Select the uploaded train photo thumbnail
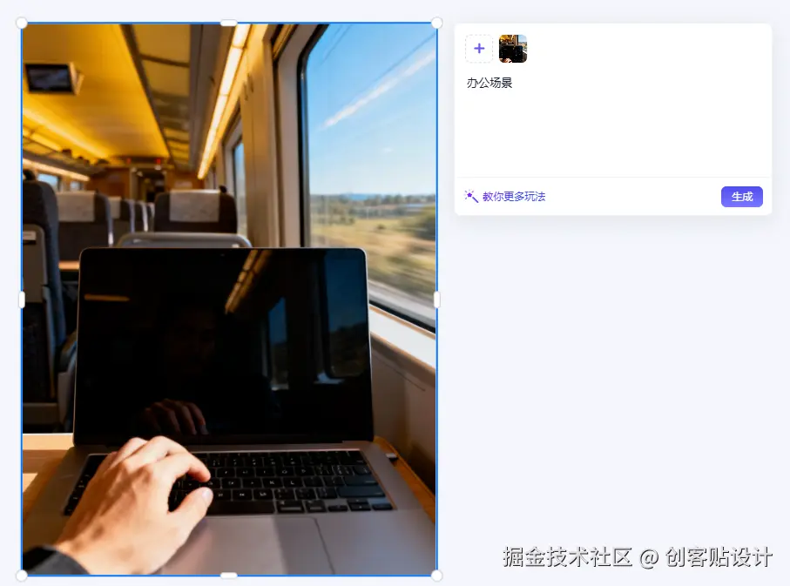The height and width of the screenshot is (586, 790). pyautogui.click(x=513, y=49)
